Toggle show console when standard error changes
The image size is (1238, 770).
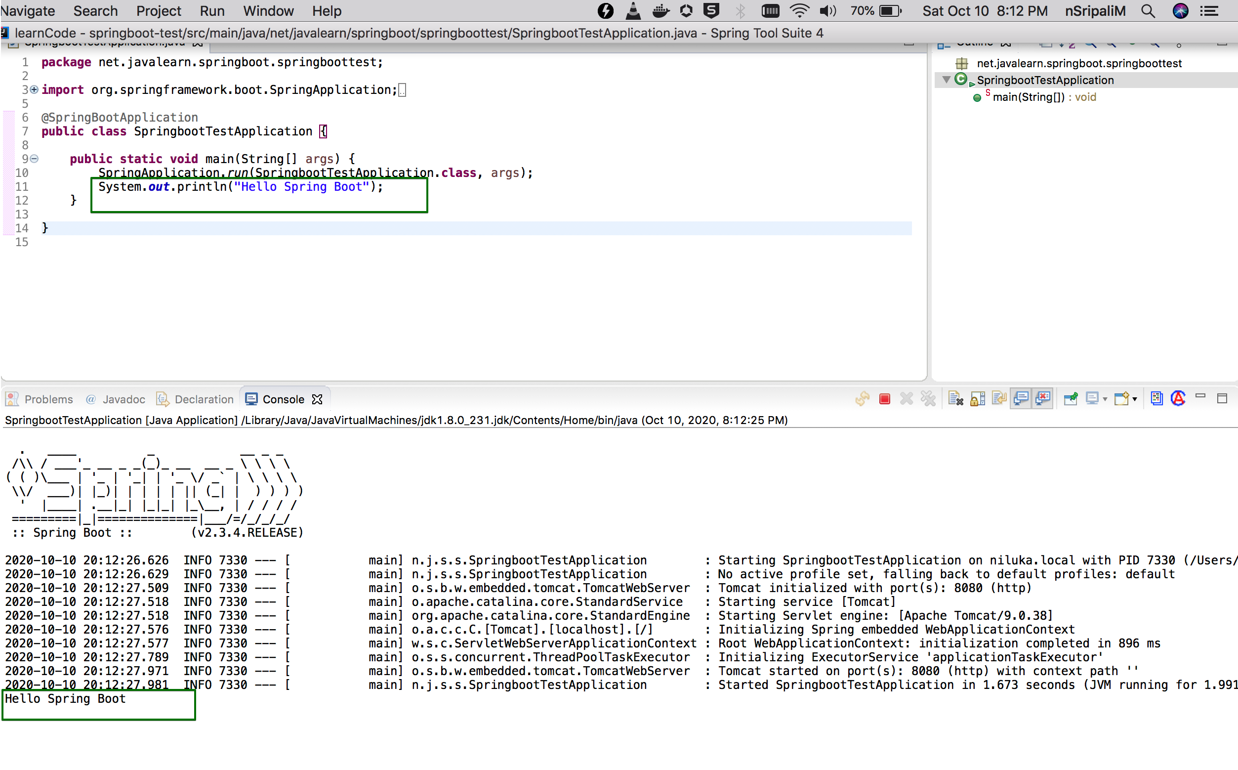click(1043, 399)
